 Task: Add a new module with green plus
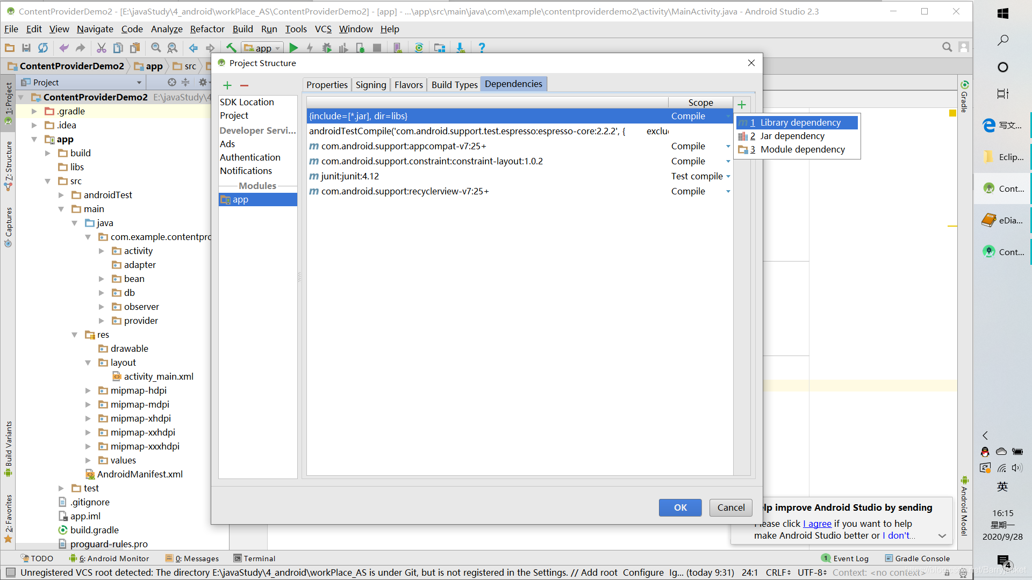[x=227, y=85]
